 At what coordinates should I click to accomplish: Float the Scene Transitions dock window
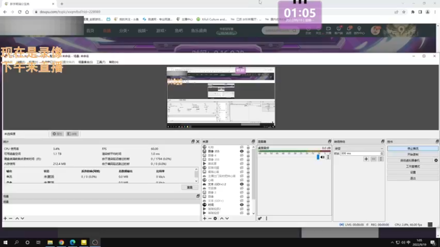[382, 142]
